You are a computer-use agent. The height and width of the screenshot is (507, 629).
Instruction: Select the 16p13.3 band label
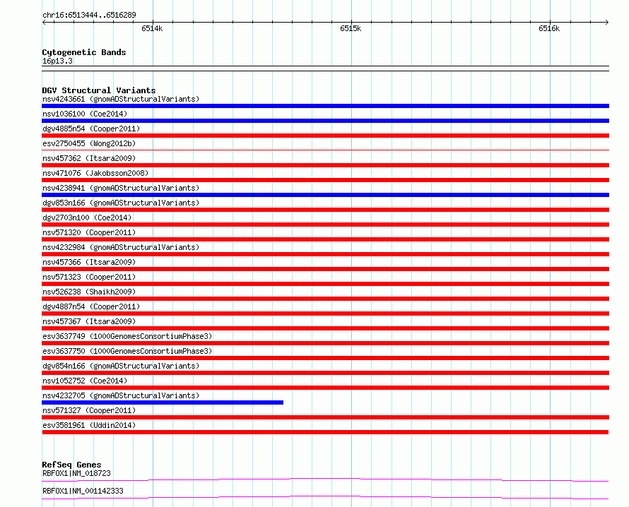(x=57, y=61)
